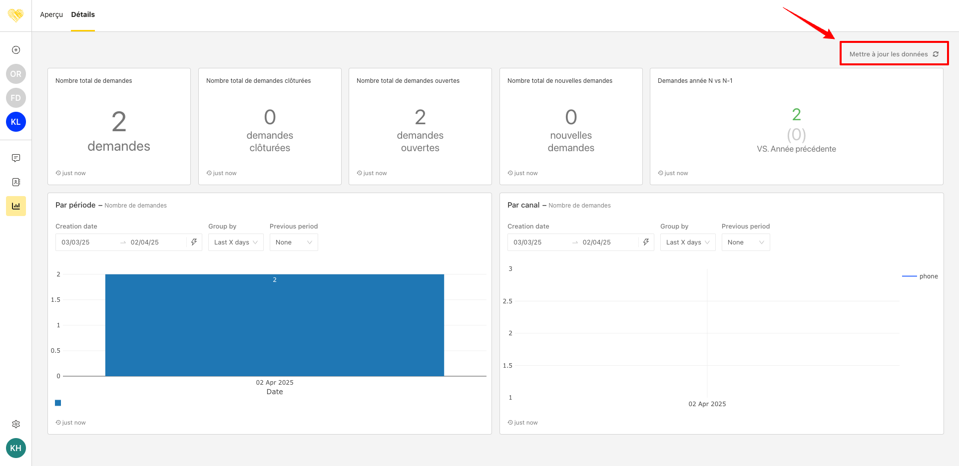Click the yellow heart logo icon

(x=15, y=15)
